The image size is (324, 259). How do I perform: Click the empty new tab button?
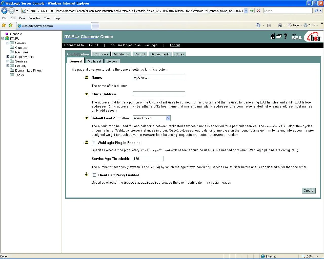[x=95, y=26]
